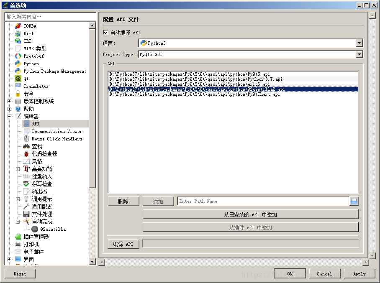Click the Reset button
The width and height of the screenshot is (380, 283).
[20, 274]
